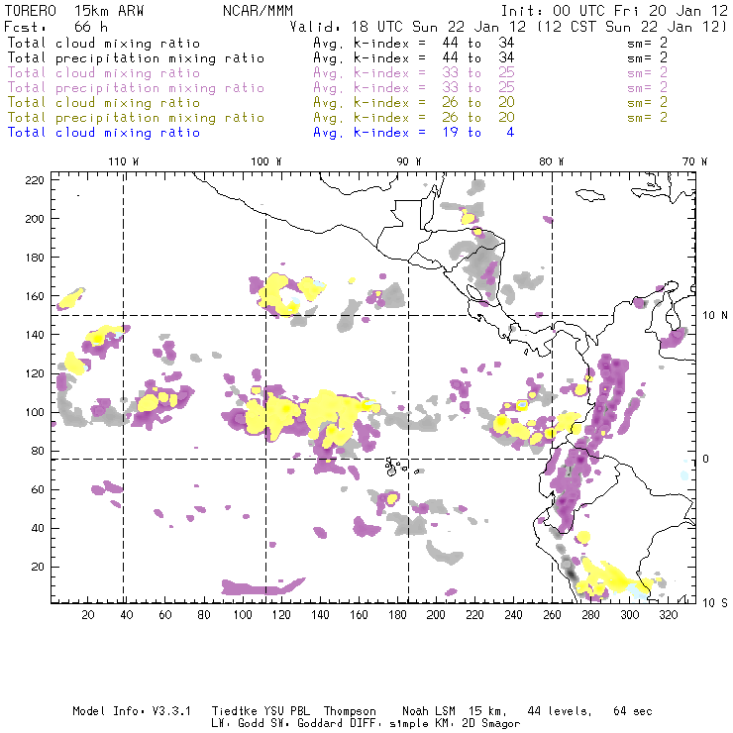Click the "LW: Godd" text on bottom line
The height and width of the screenshot is (733, 733).
click(238, 723)
